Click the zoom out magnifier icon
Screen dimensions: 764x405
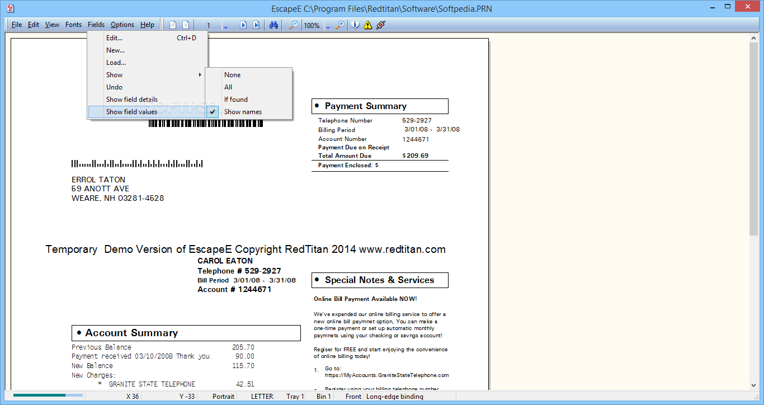[293, 25]
